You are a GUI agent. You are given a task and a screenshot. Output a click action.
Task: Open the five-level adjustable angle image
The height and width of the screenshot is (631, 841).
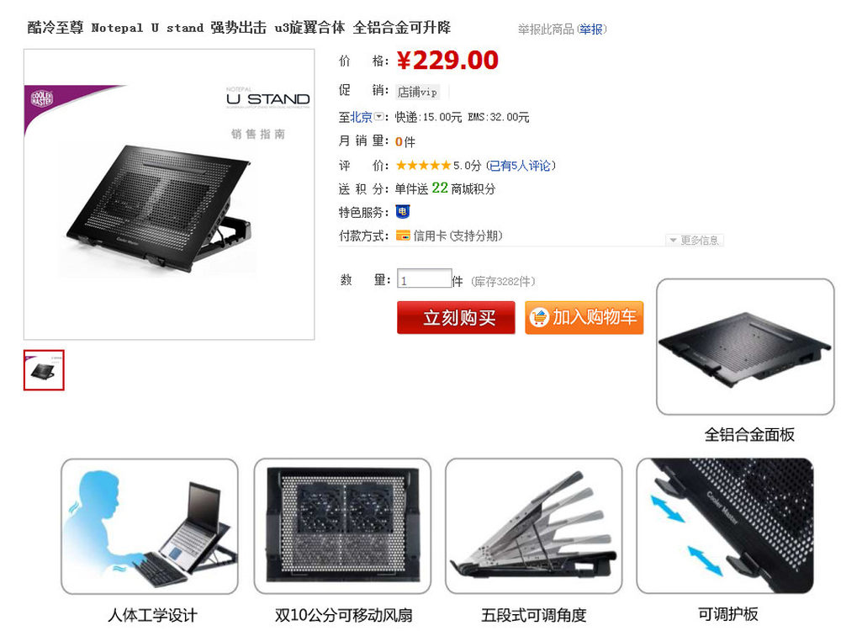[534, 526]
